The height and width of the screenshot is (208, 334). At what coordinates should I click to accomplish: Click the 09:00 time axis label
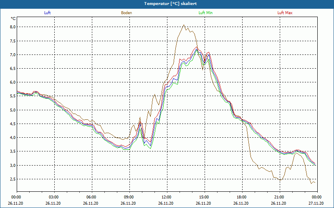(129, 197)
